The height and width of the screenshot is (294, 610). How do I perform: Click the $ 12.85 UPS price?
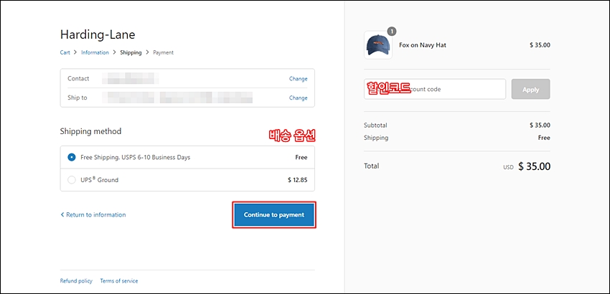(x=298, y=180)
